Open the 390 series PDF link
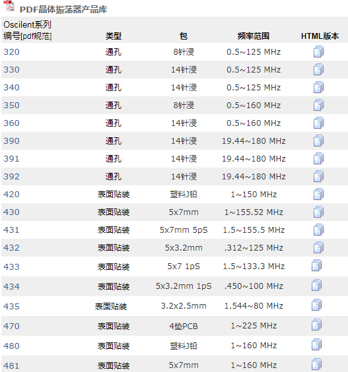Screen dimensions: 348x372 [11, 140]
